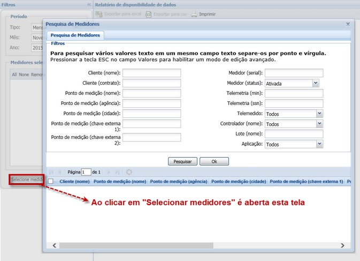Collapse the Filtros side panel
Viewport: 360px width, 261px height.
88,4
